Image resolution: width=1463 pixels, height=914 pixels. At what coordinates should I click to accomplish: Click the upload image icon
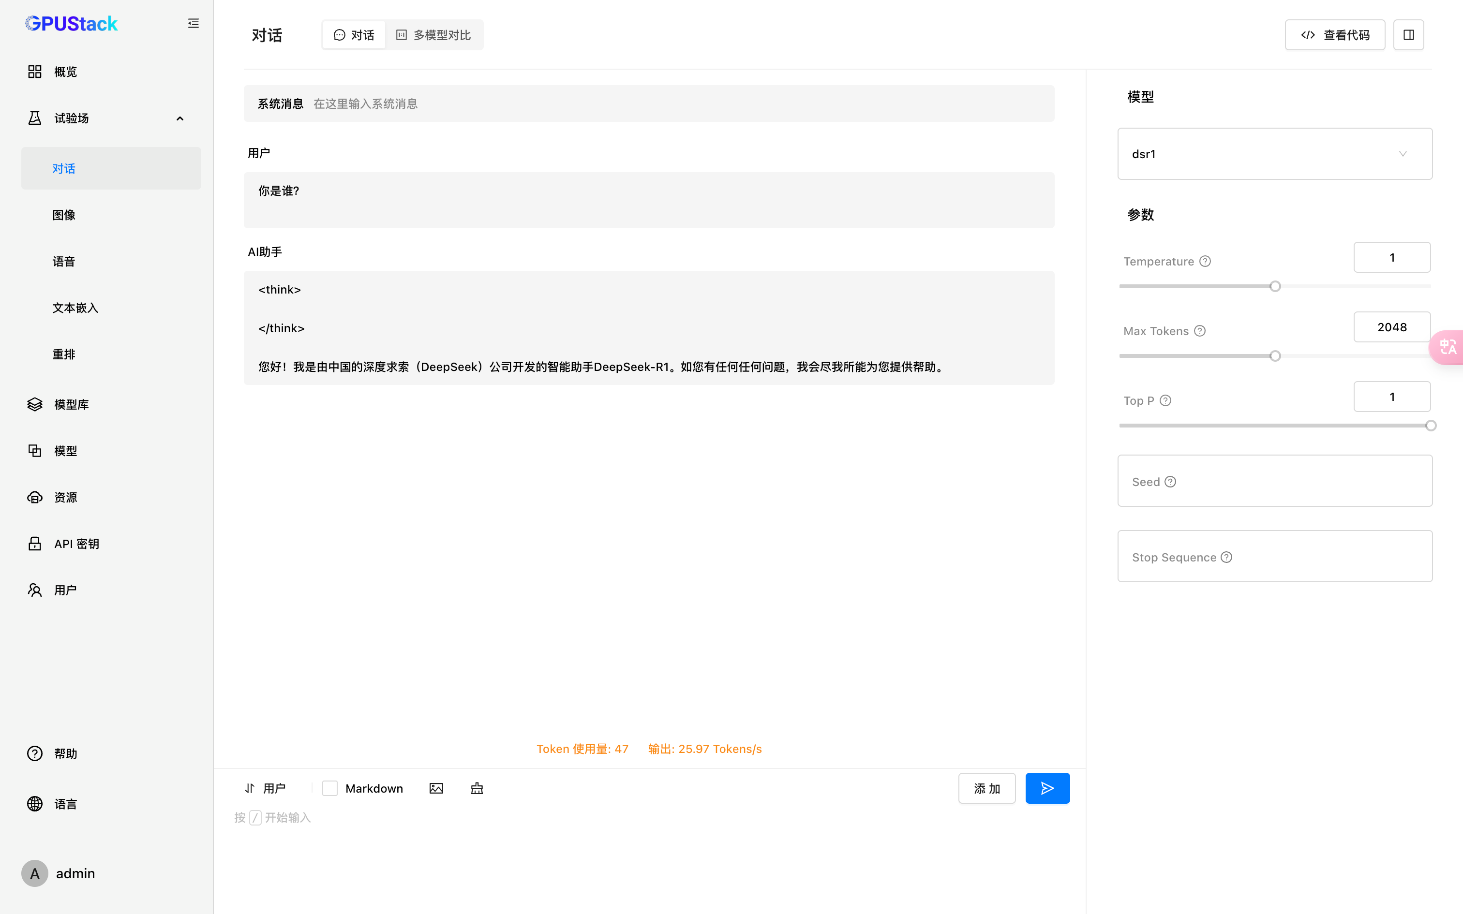tap(436, 788)
